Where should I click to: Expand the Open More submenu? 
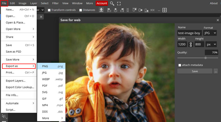click(19, 29)
